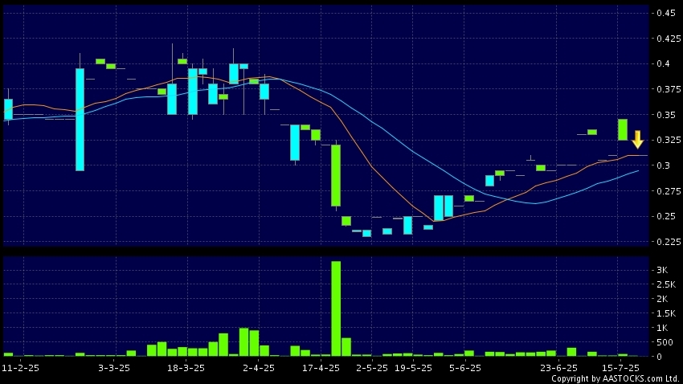Select the 19-5-25 date label
The image size is (683, 384).
pyautogui.click(x=413, y=368)
